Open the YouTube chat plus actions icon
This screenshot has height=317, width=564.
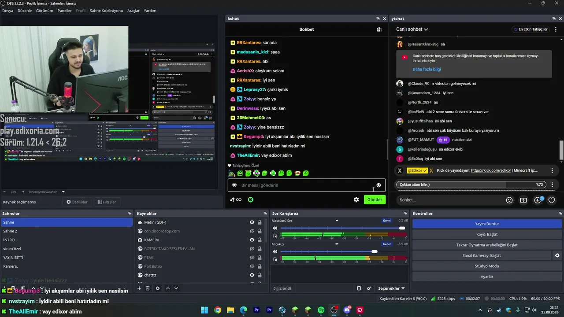[x=538, y=200]
